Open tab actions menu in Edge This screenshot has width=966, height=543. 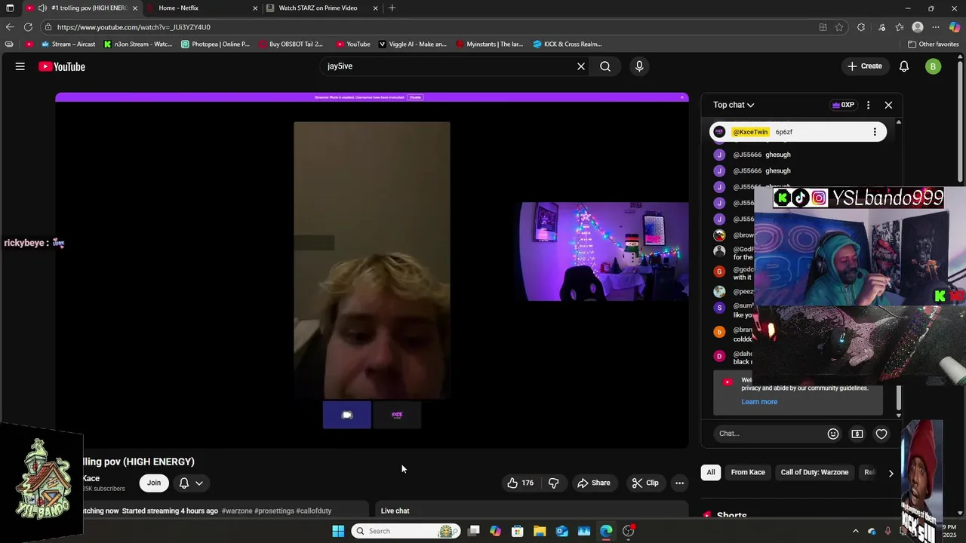tap(10, 8)
